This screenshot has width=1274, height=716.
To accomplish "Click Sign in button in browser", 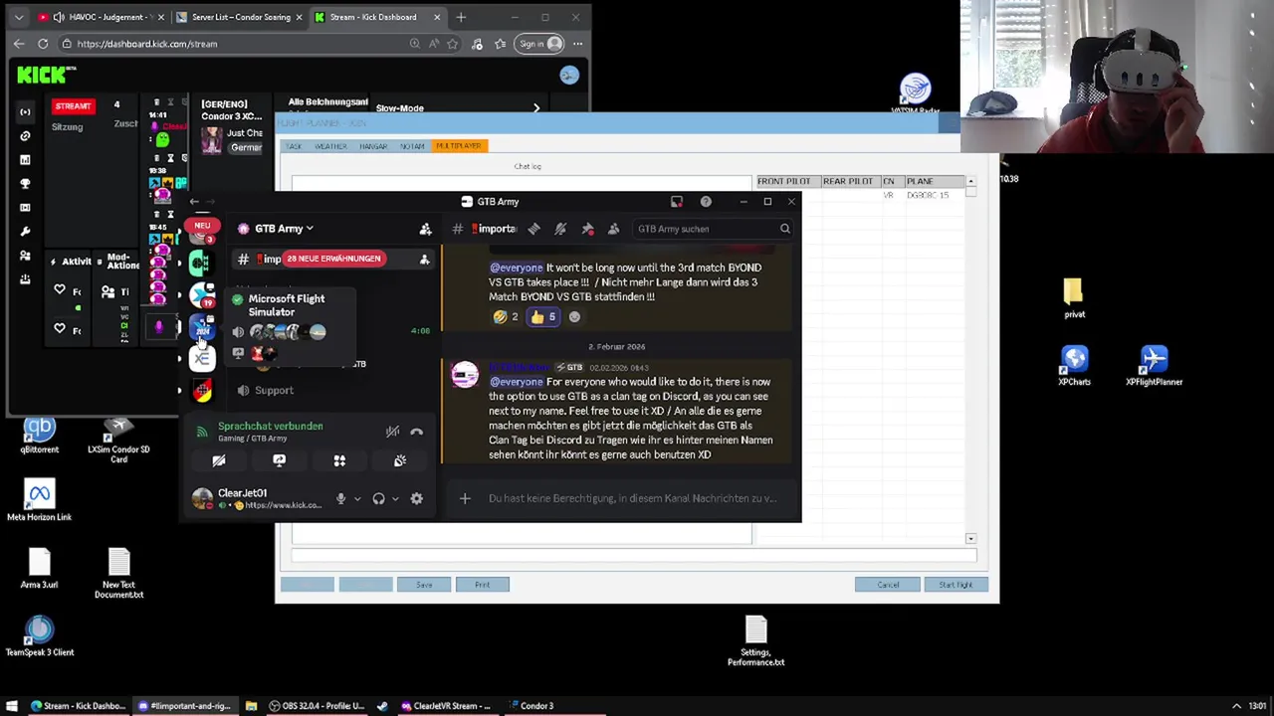I will coord(538,44).
